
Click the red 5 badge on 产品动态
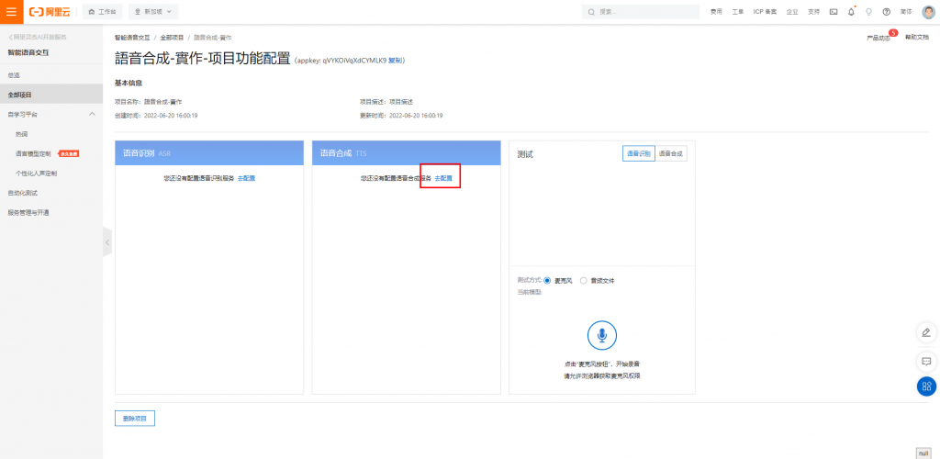pos(893,32)
